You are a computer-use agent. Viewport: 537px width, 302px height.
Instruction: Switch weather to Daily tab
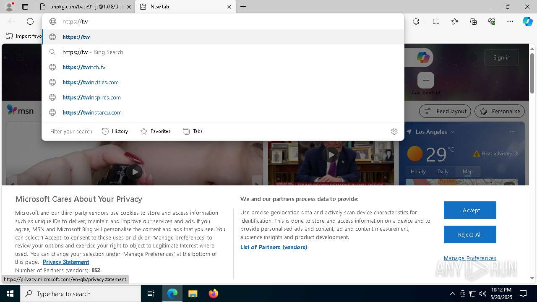pos(443,172)
